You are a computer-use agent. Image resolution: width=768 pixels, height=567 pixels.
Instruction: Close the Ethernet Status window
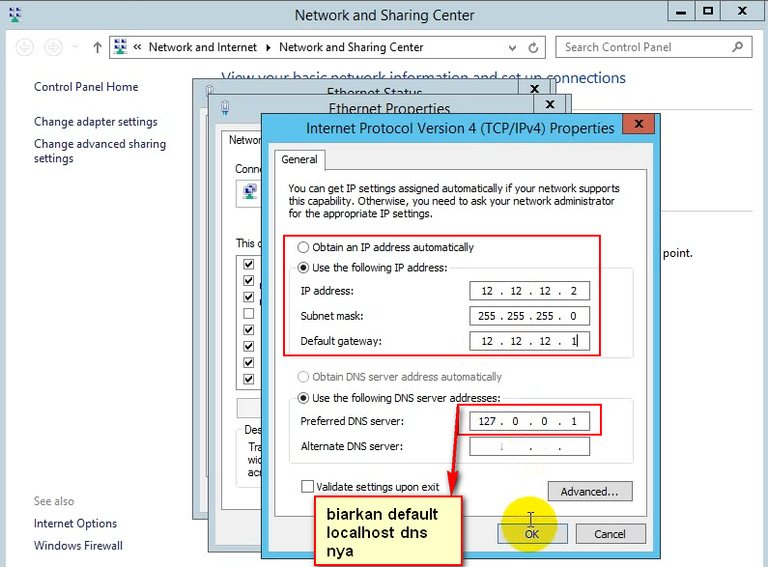click(535, 88)
